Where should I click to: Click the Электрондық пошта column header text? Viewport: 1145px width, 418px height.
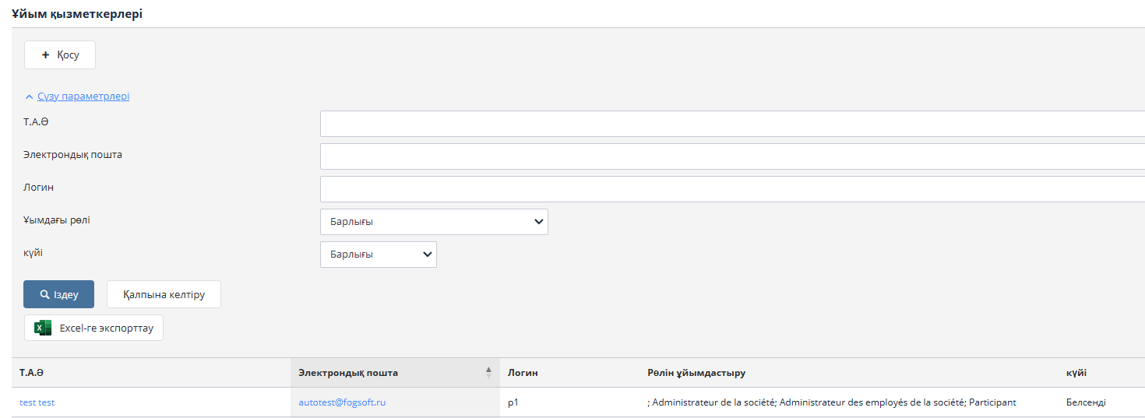347,373
